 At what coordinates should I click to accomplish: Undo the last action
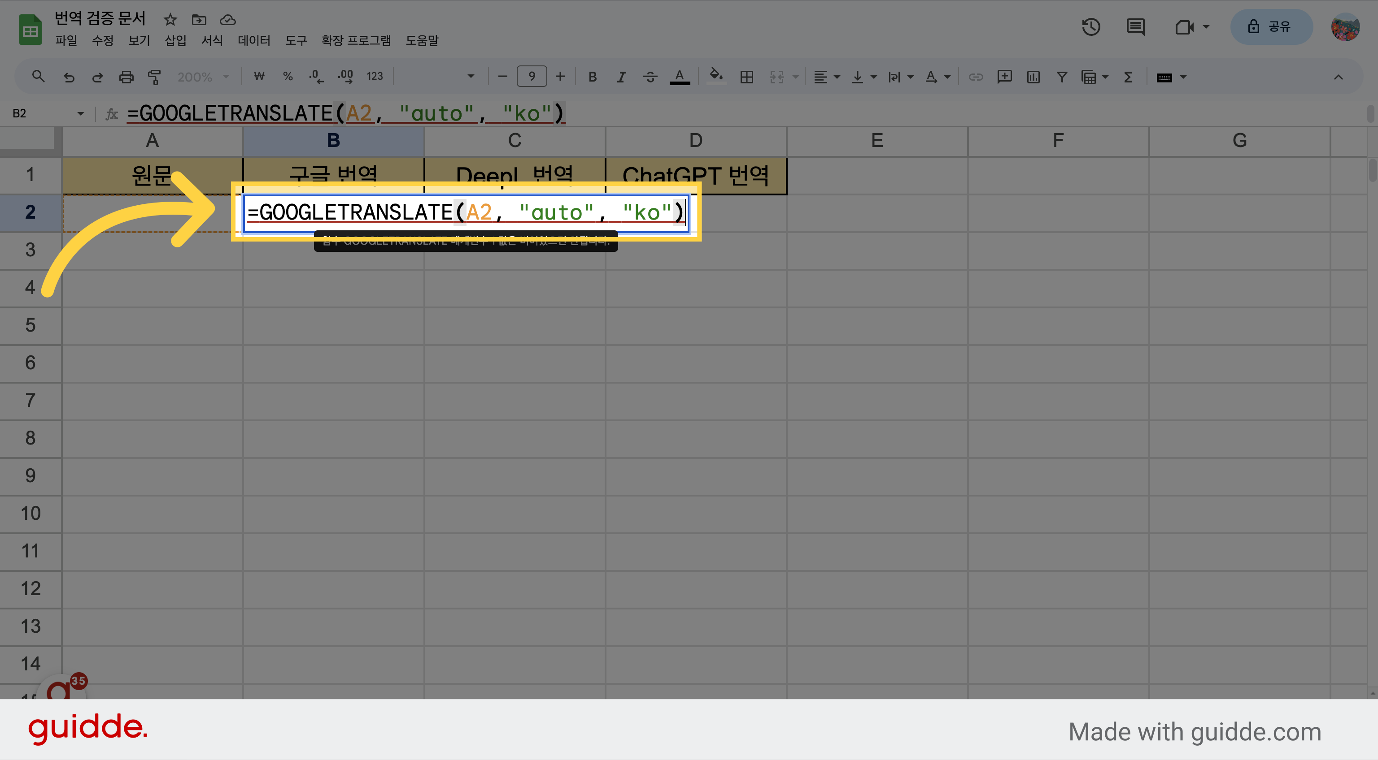coord(69,77)
